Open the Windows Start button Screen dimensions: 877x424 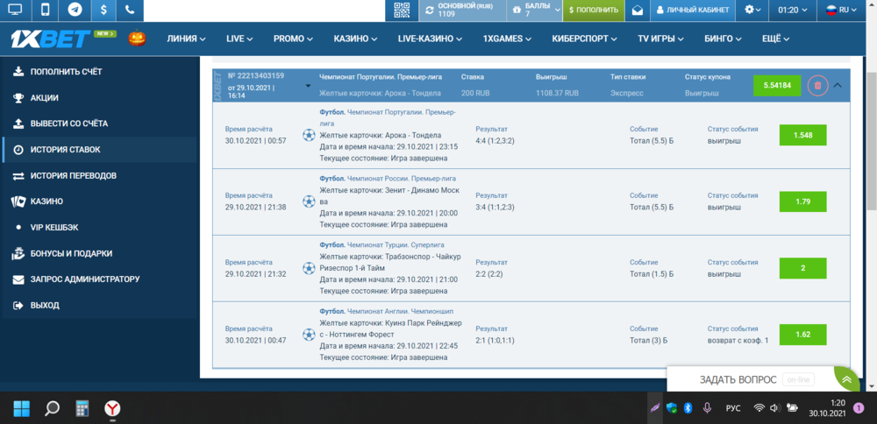pos(22,408)
